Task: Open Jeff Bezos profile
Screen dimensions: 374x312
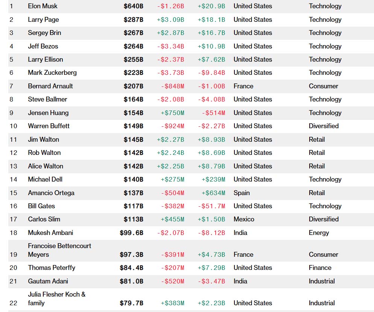Action: pyautogui.click(x=43, y=46)
